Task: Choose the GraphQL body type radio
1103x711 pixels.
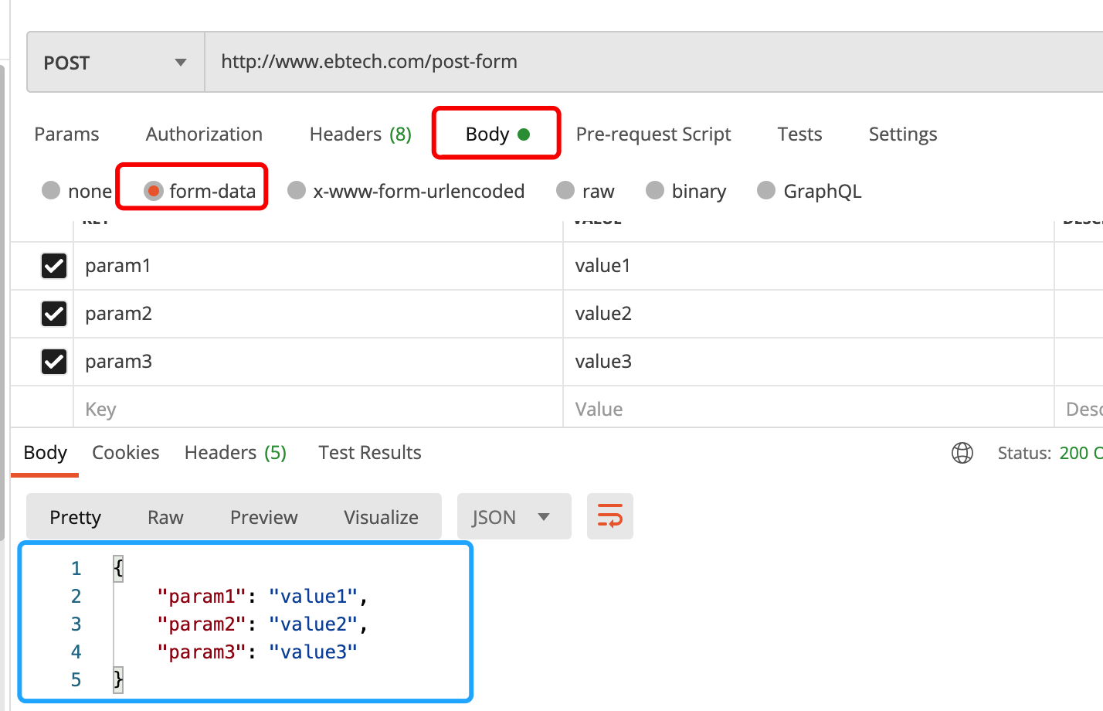Action: 766,190
